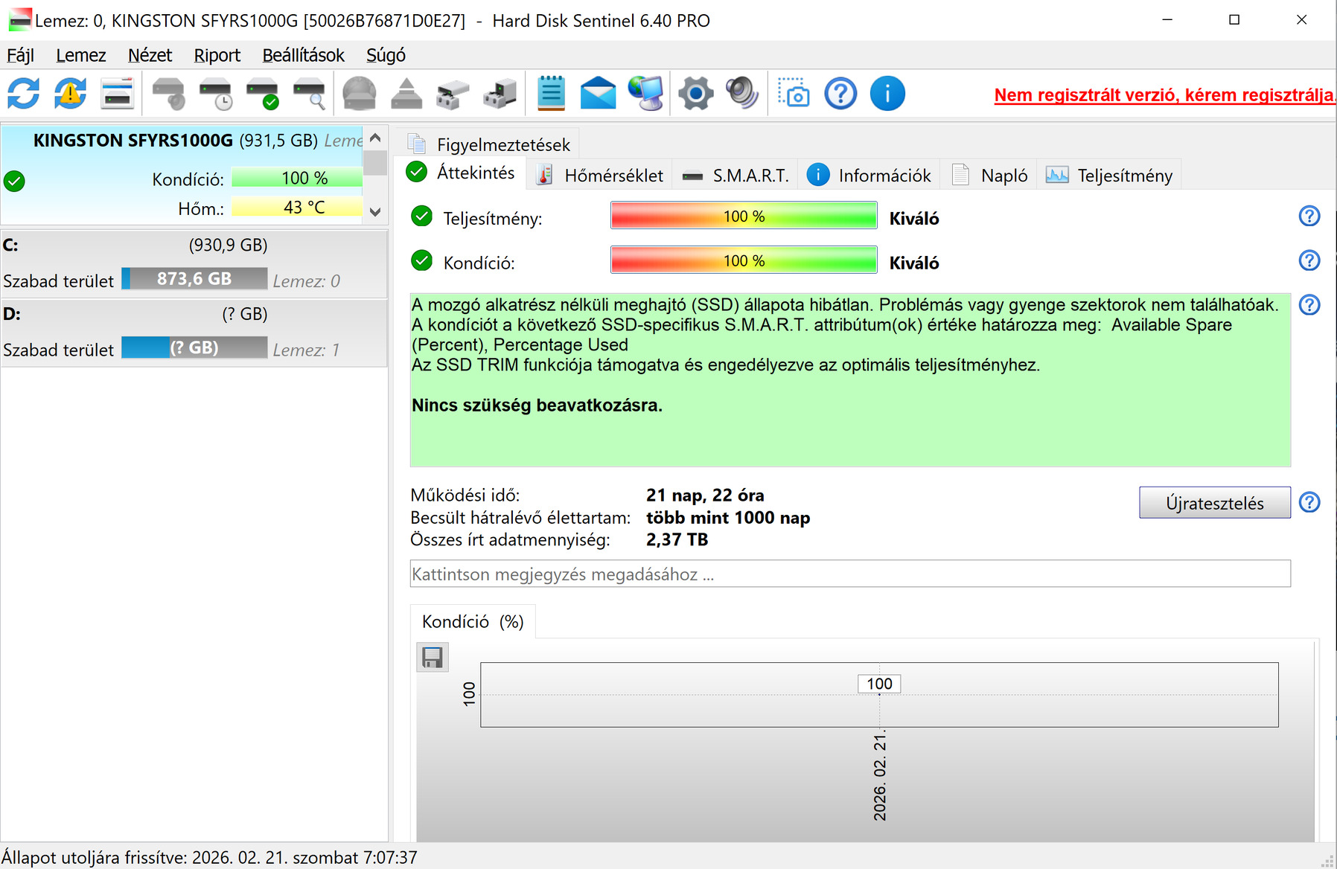Save the Kondíció graph with floppy icon
The height and width of the screenshot is (869, 1337).
point(433,657)
